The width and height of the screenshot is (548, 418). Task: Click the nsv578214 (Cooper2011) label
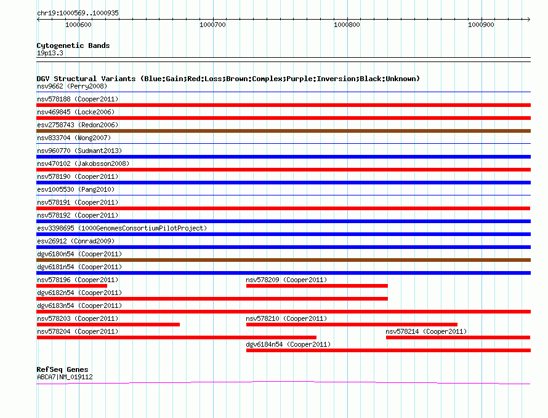pos(426,331)
